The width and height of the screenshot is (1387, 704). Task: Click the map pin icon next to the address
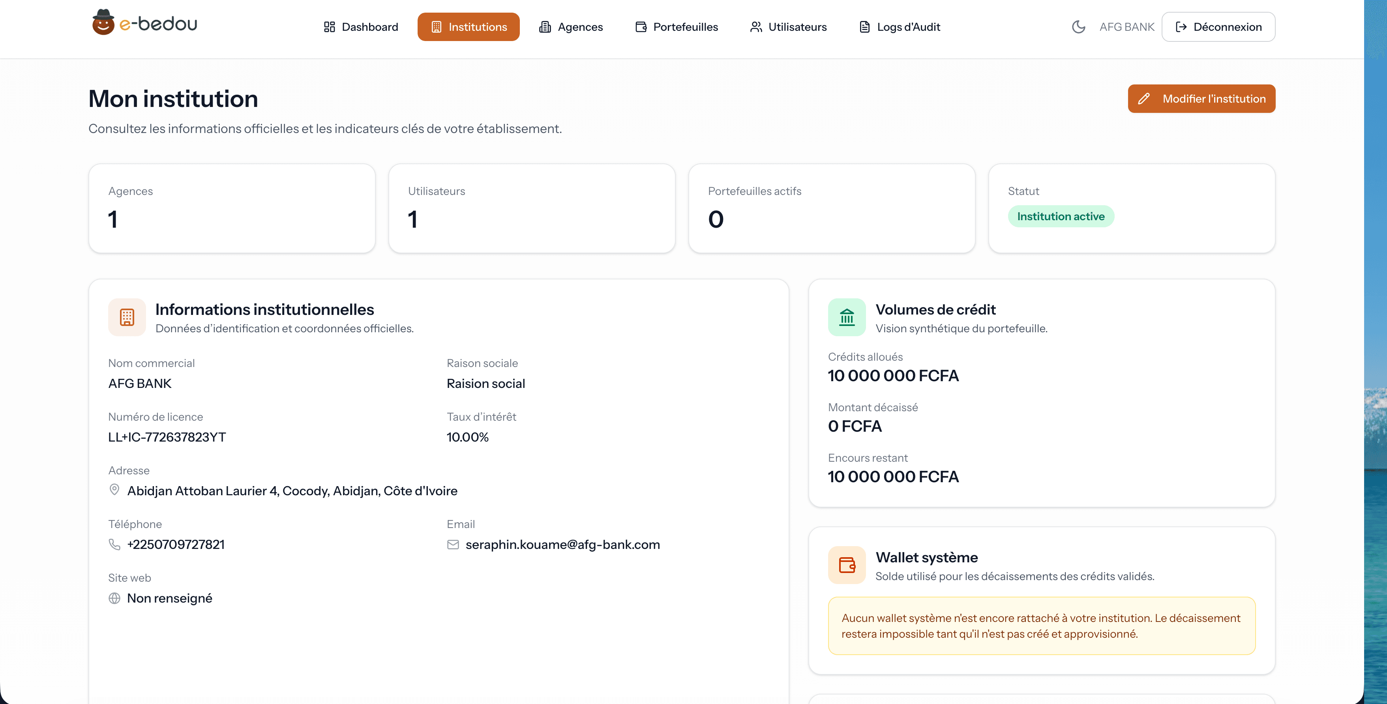pyautogui.click(x=114, y=490)
